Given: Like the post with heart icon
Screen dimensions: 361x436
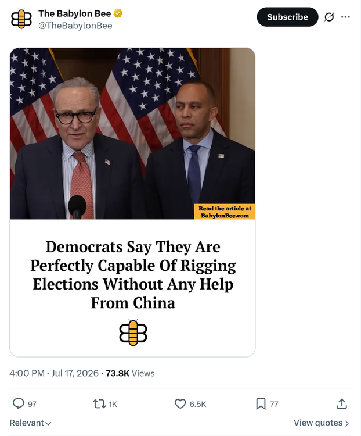Looking at the screenshot, I should click(x=180, y=404).
